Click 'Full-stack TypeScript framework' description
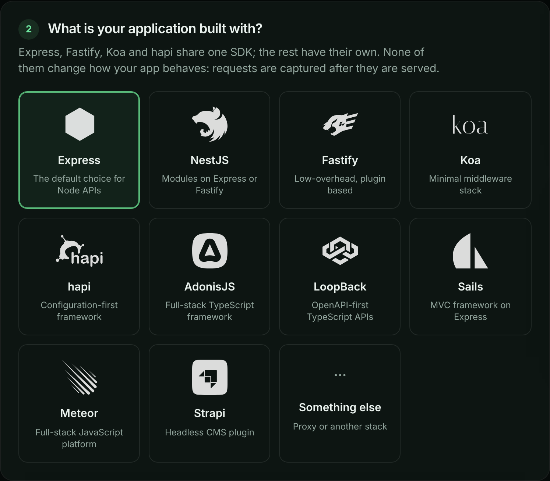The image size is (550, 481). tap(209, 311)
